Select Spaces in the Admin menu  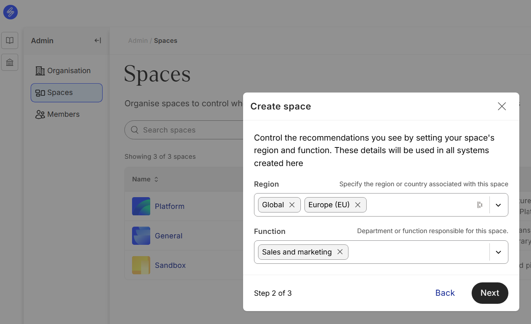point(67,93)
